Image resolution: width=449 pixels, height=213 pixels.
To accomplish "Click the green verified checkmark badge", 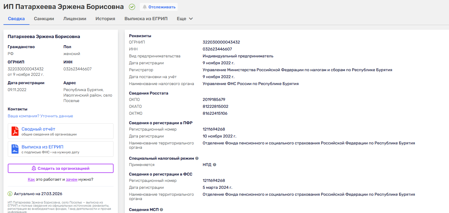I will point(132,7).
